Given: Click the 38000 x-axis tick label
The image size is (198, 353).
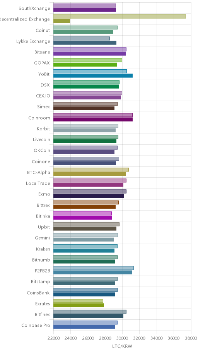Looking at the screenshot, I should click(191, 338).
